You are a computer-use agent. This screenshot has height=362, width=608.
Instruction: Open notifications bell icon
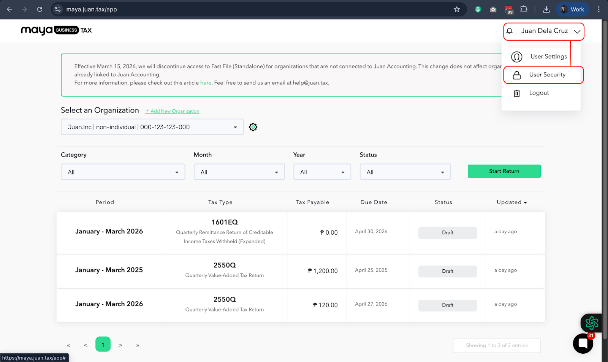[x=510, y=31]
